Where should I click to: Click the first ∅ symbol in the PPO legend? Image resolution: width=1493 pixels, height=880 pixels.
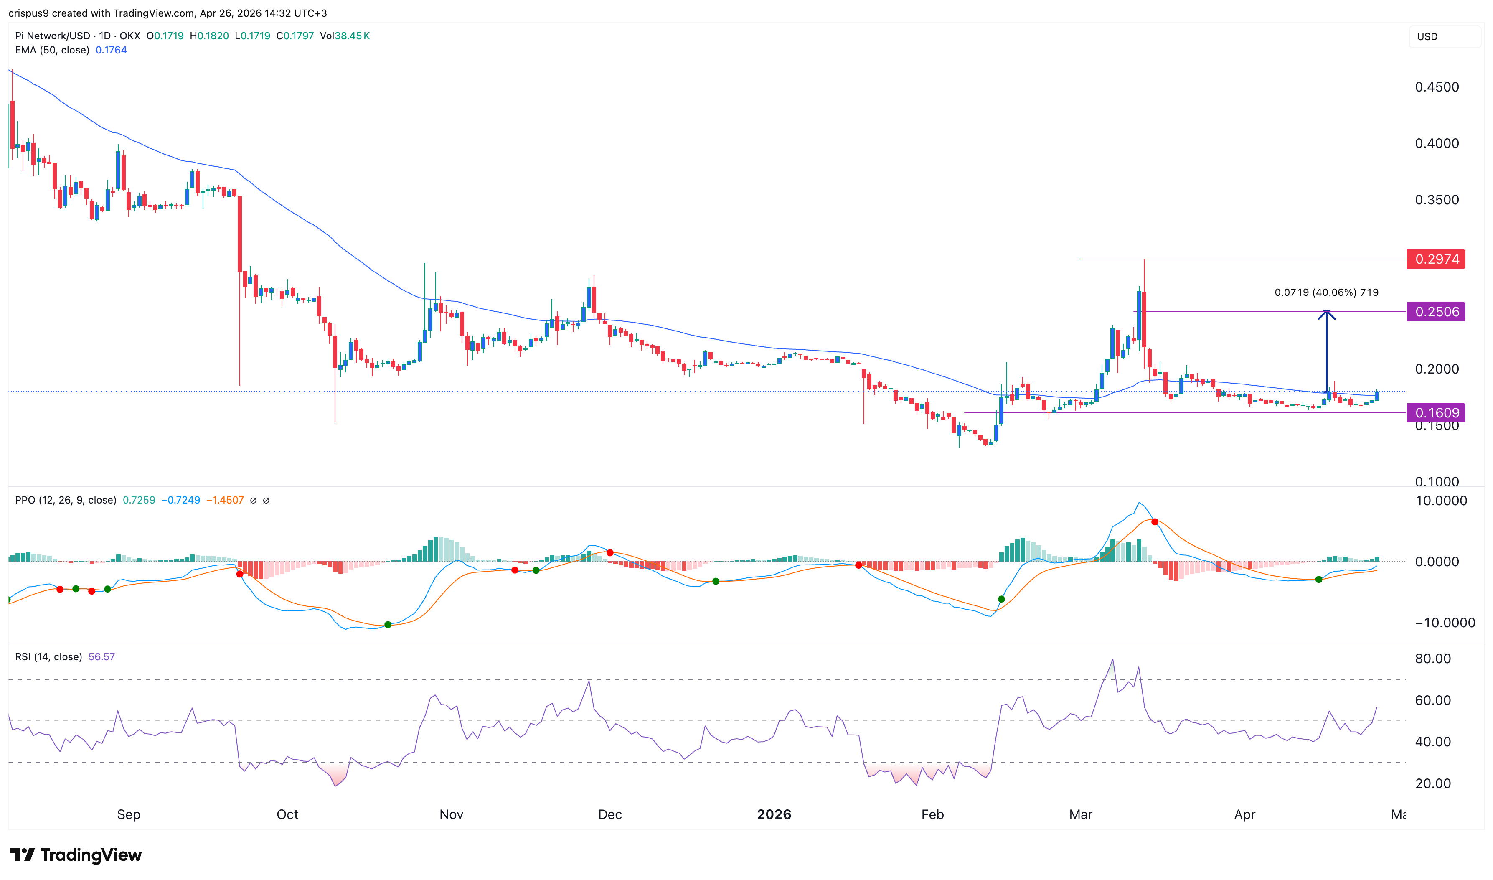click(x=253, y=501)
